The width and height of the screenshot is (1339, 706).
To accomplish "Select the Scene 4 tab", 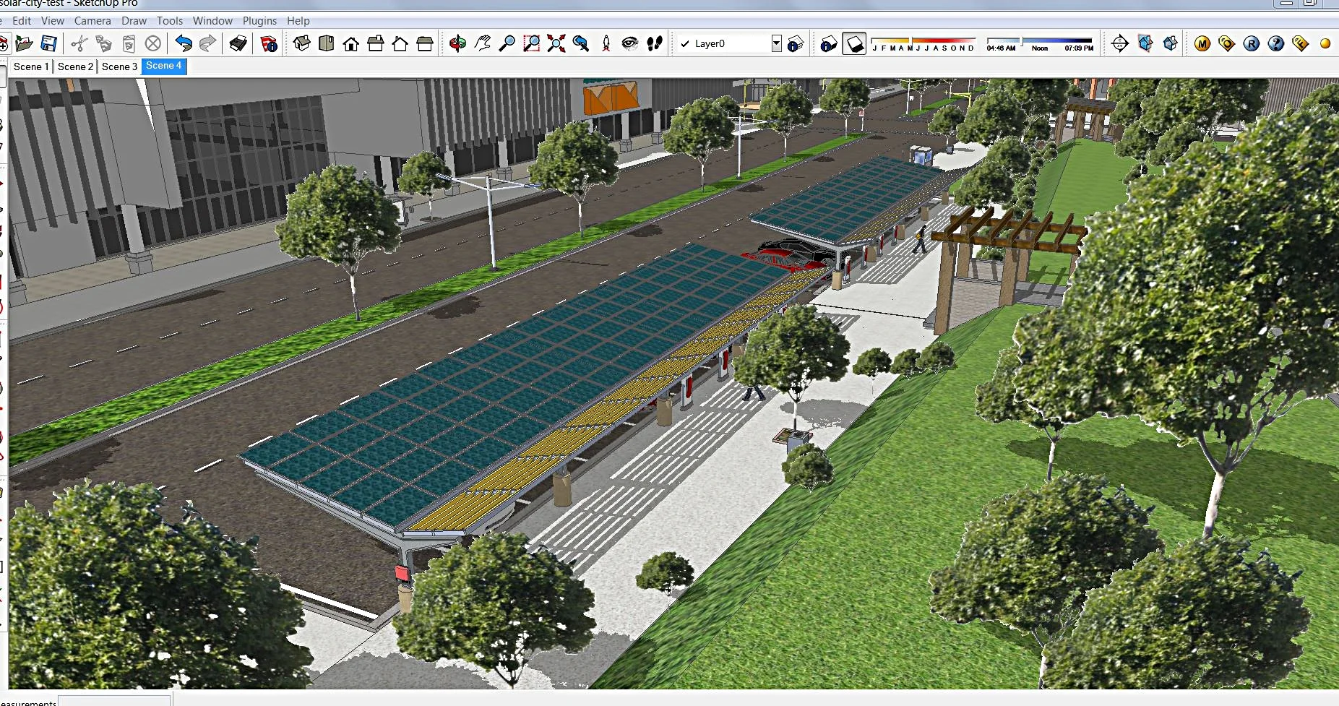I will [x=164, y=66].
